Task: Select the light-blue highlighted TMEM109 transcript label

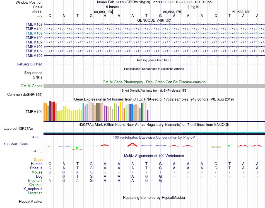Action: coord(34,33)
